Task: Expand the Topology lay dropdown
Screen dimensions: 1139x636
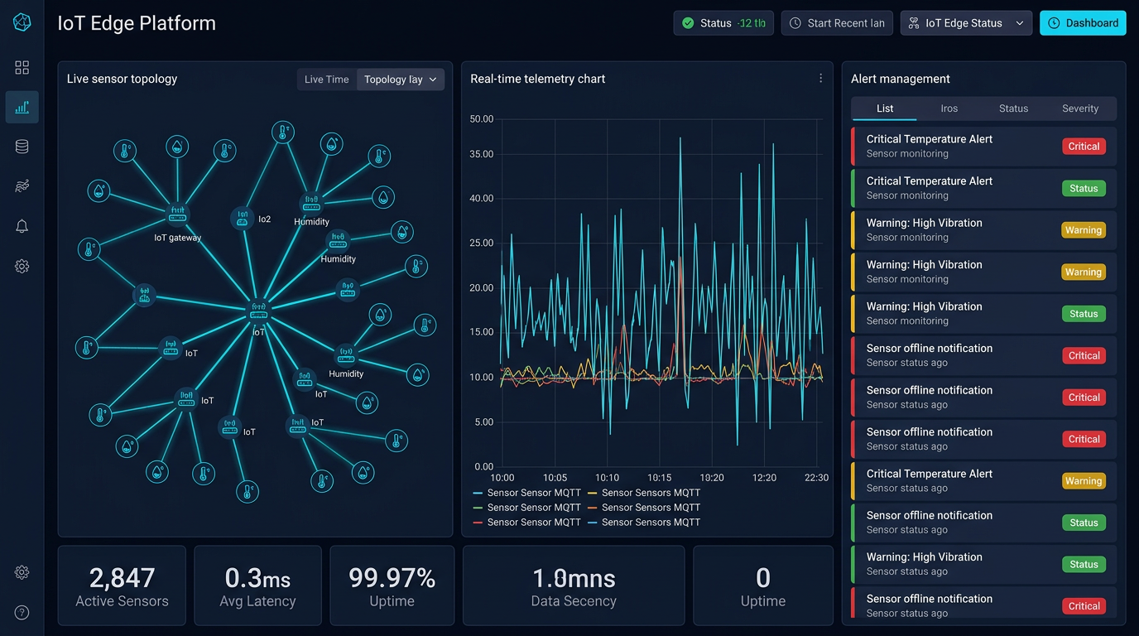Action: coord(401,79)
